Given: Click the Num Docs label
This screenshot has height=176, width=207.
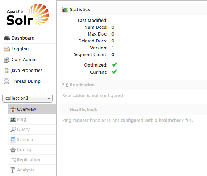Looking at the screenshot, I should [x=96, y=27].
